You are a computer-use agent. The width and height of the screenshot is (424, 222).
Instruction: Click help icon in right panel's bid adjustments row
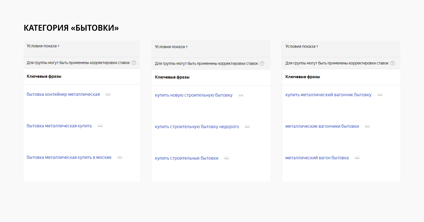392,63
